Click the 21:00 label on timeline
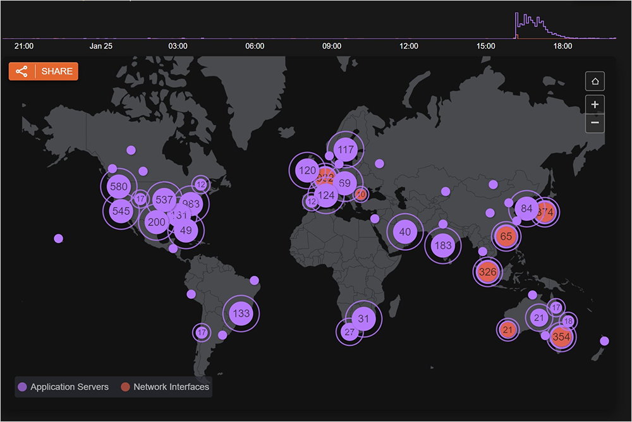The width and height of the screenshot is (632, 422). point(24,46)
